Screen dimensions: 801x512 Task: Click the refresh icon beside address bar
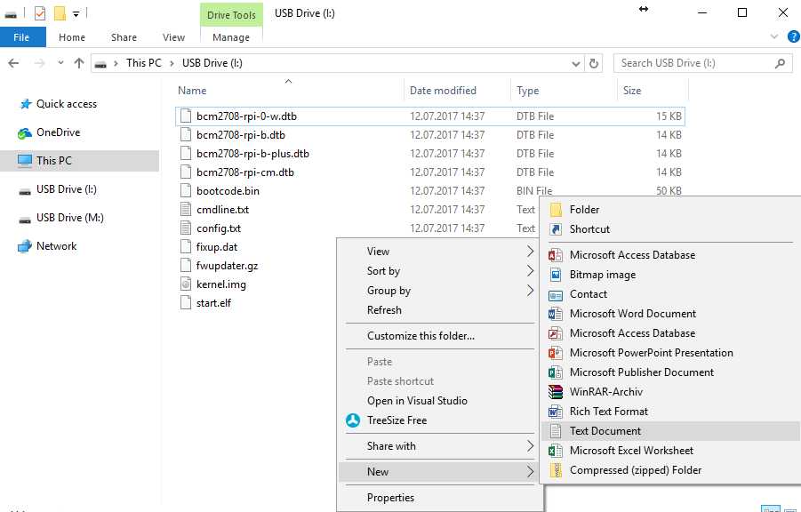[x=594, y=63]
